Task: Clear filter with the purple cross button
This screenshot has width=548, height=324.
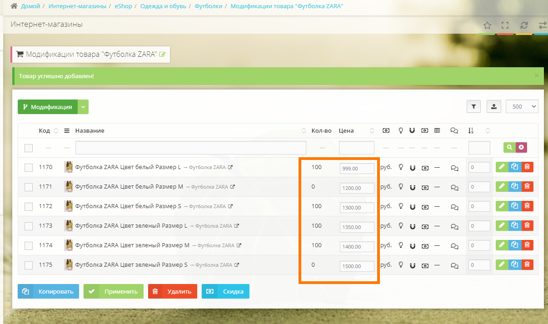Action: 521,147
